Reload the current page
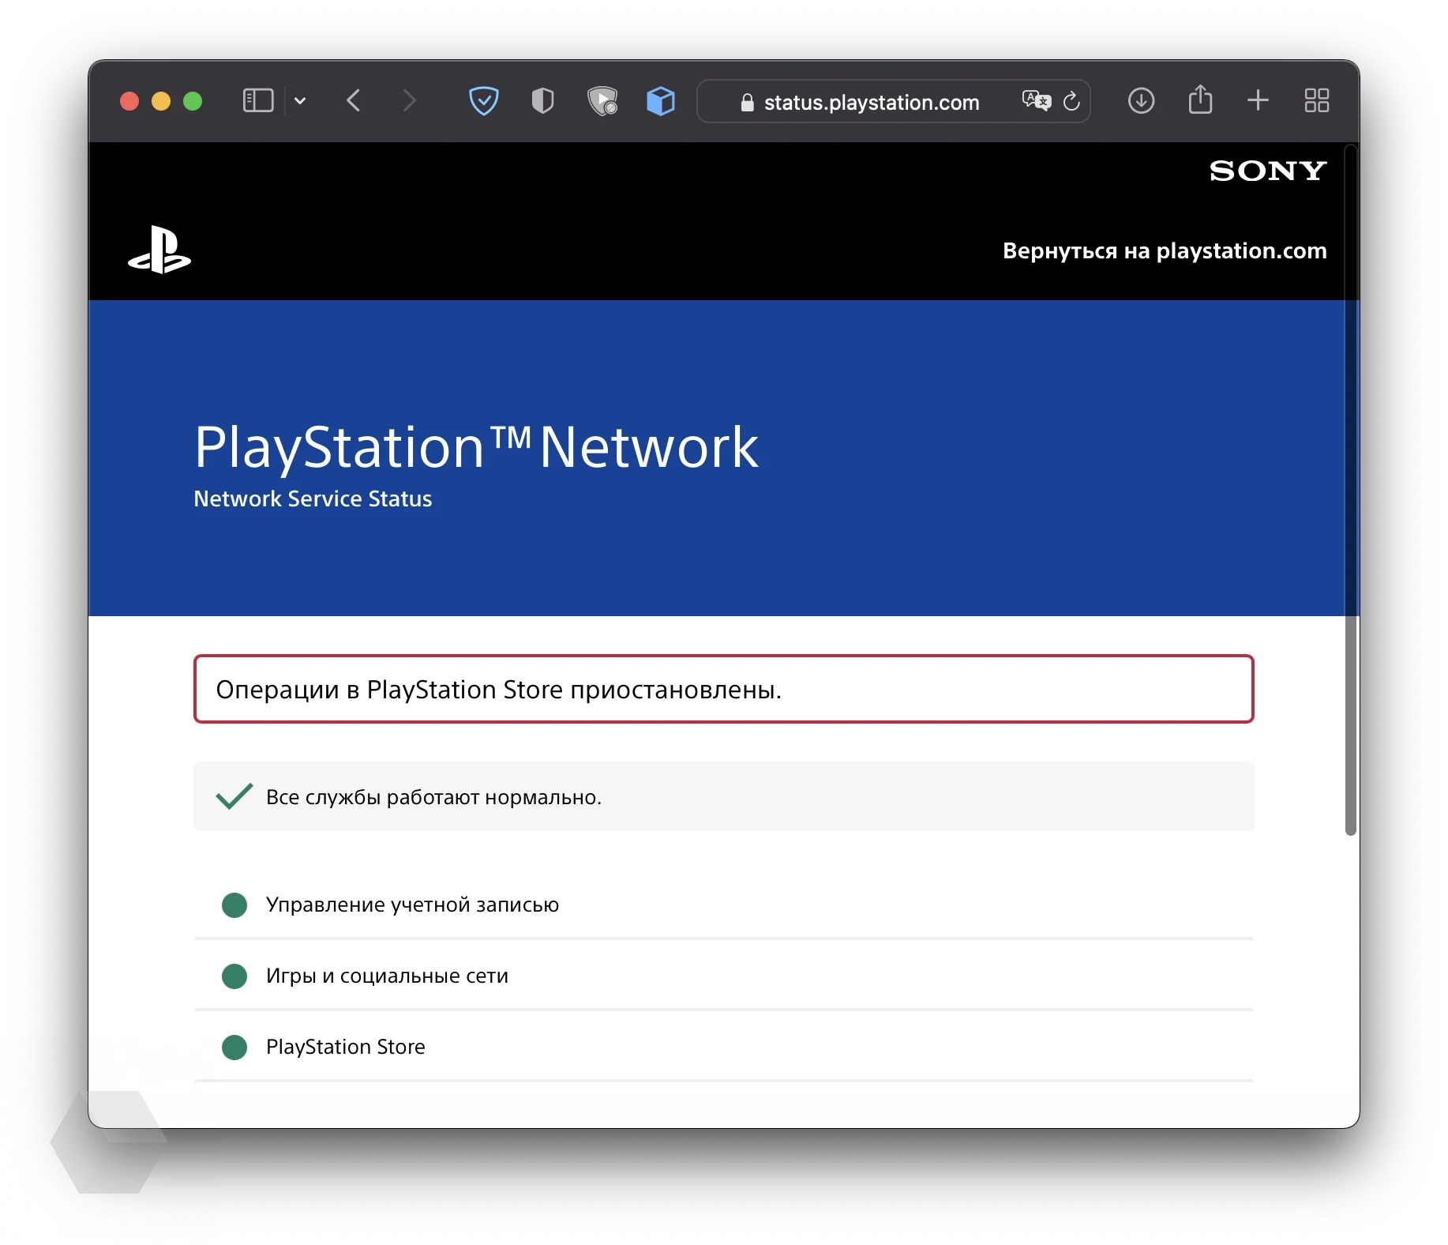This screenshot has height=1245, width=1448. pyautogui.click(x=1071, y=101)
